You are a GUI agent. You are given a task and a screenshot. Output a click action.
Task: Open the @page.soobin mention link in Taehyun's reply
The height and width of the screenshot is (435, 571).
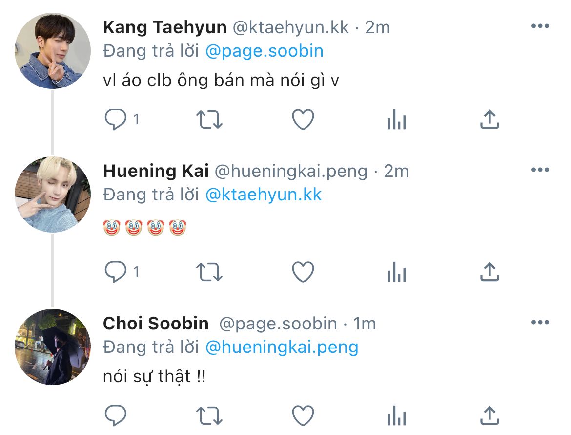[265, 51]
